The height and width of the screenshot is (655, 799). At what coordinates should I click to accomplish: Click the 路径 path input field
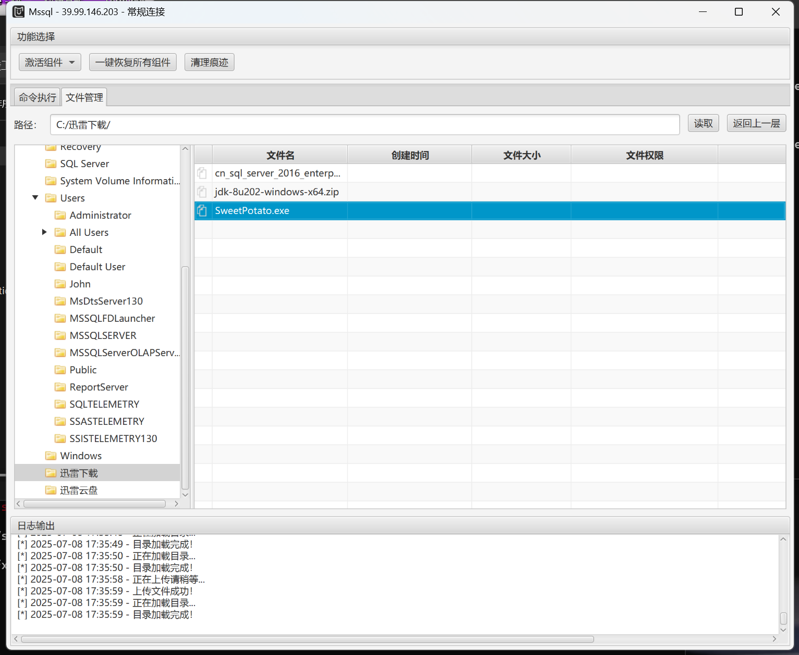pos(365,125)
